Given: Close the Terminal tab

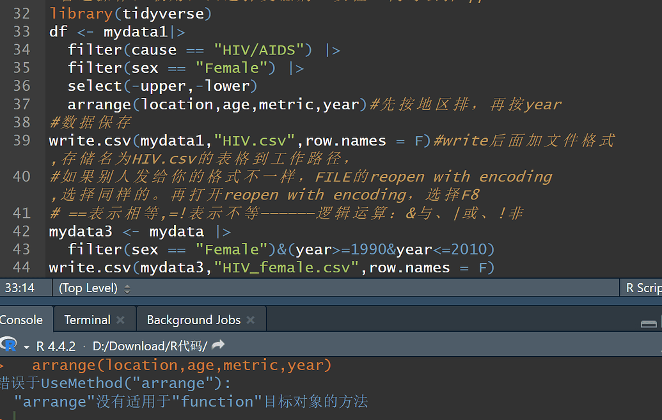Looking at the screenshot, I should click(x=121, y=320).
